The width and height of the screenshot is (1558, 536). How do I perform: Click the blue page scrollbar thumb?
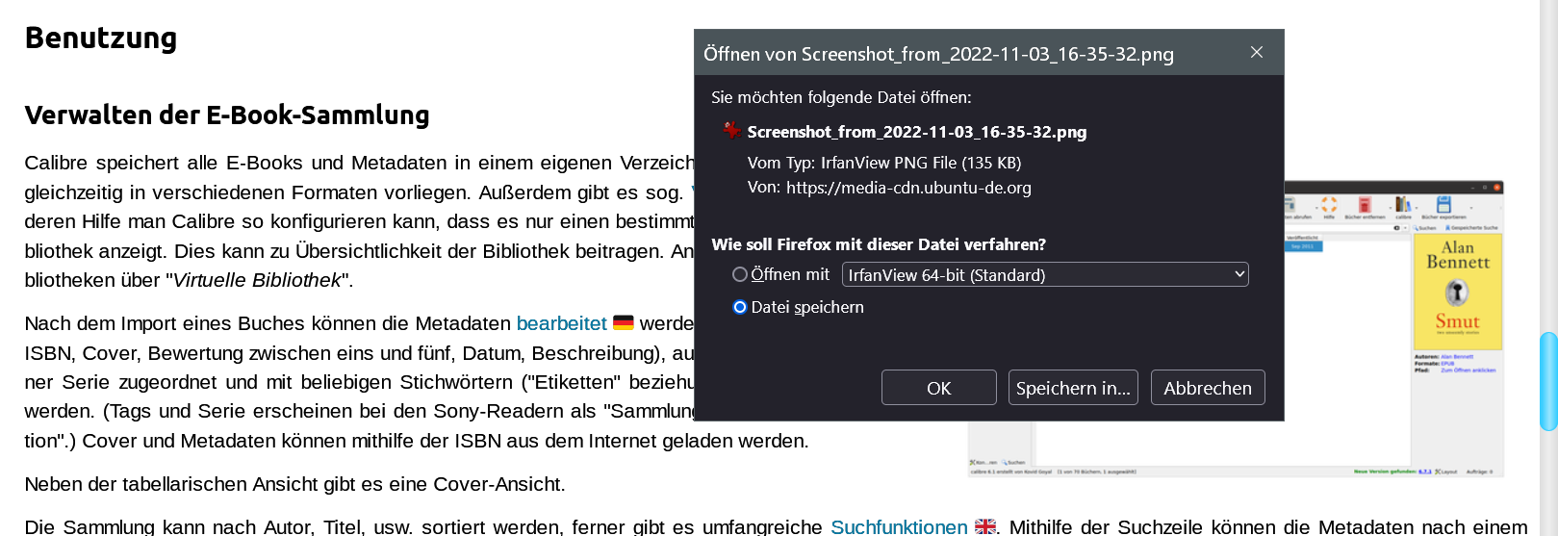(1547, 381)
